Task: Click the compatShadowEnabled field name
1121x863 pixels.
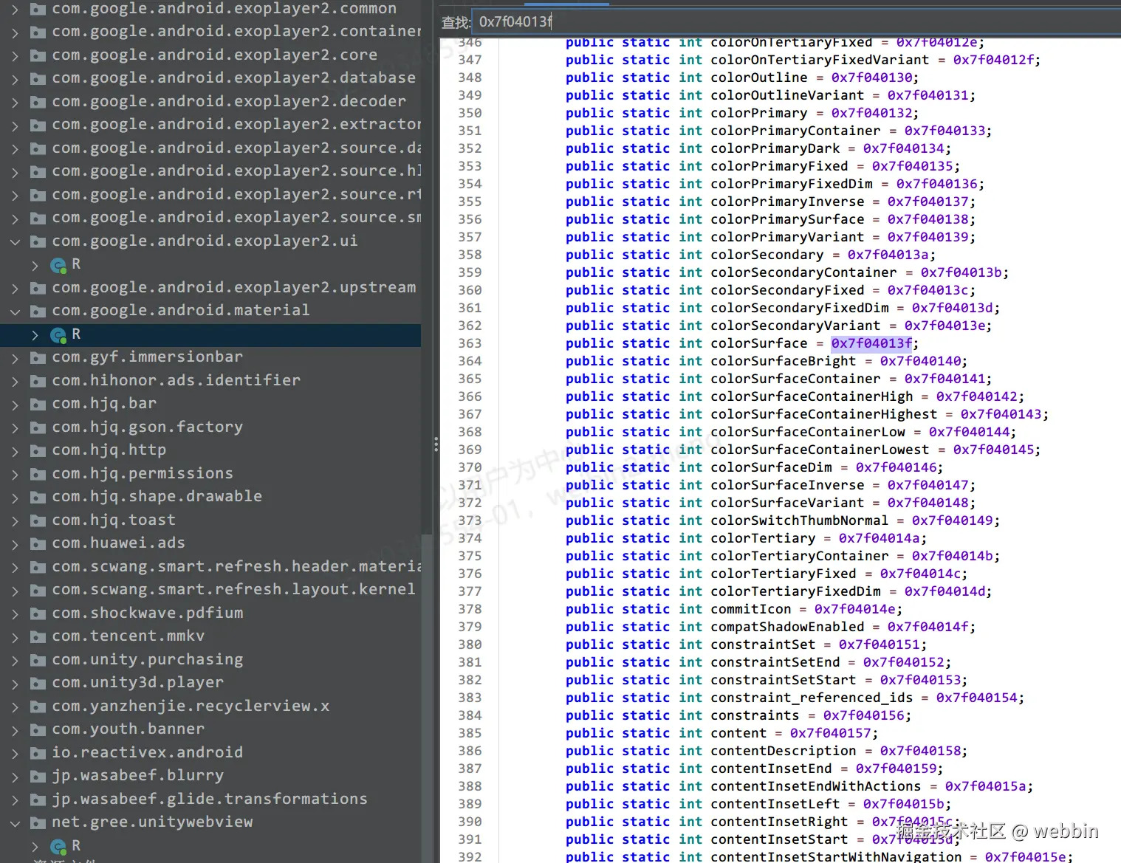Action: click(x=787, y=627)
